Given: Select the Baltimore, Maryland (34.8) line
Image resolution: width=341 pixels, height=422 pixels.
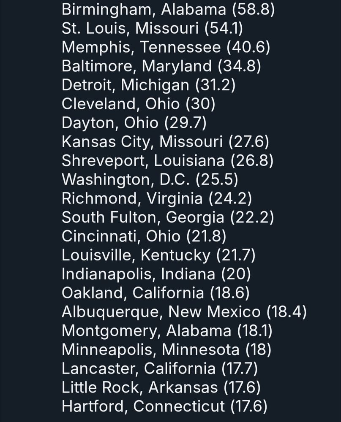Looking at the screenshot, I should click(x=161, y=66).
